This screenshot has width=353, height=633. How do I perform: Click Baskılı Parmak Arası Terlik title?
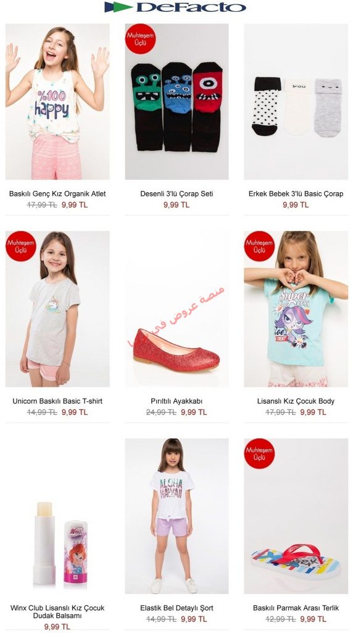tap(296, 608)
